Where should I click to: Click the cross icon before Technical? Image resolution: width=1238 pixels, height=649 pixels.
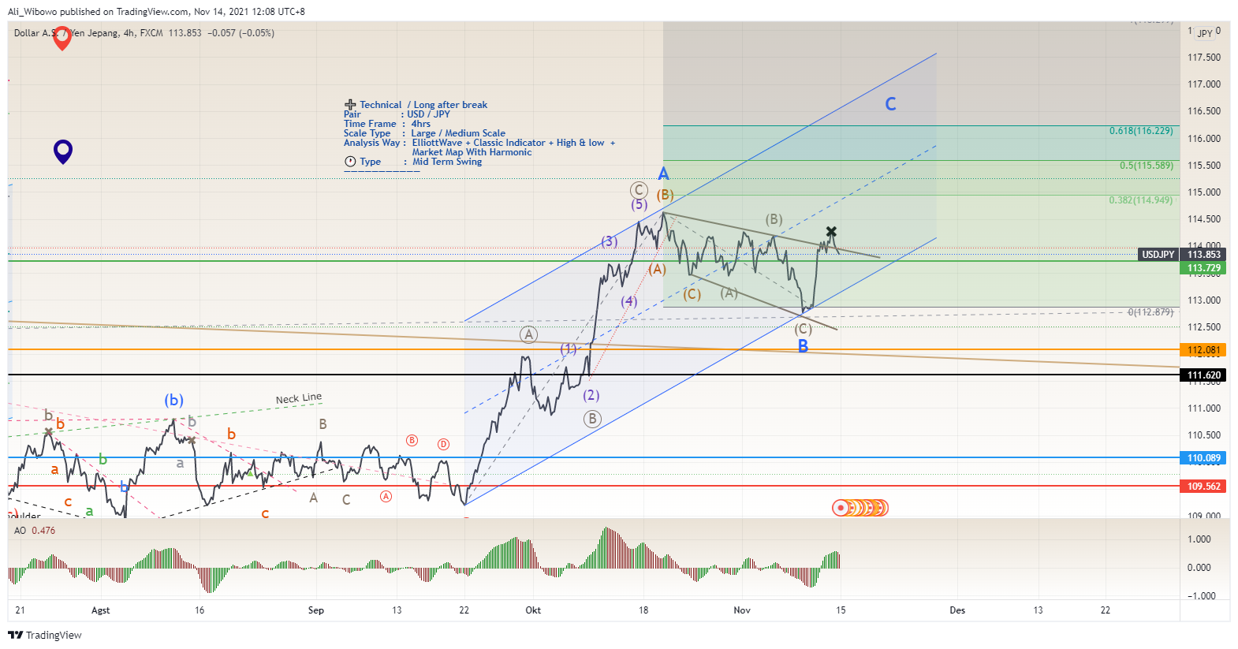coord(350,105)
